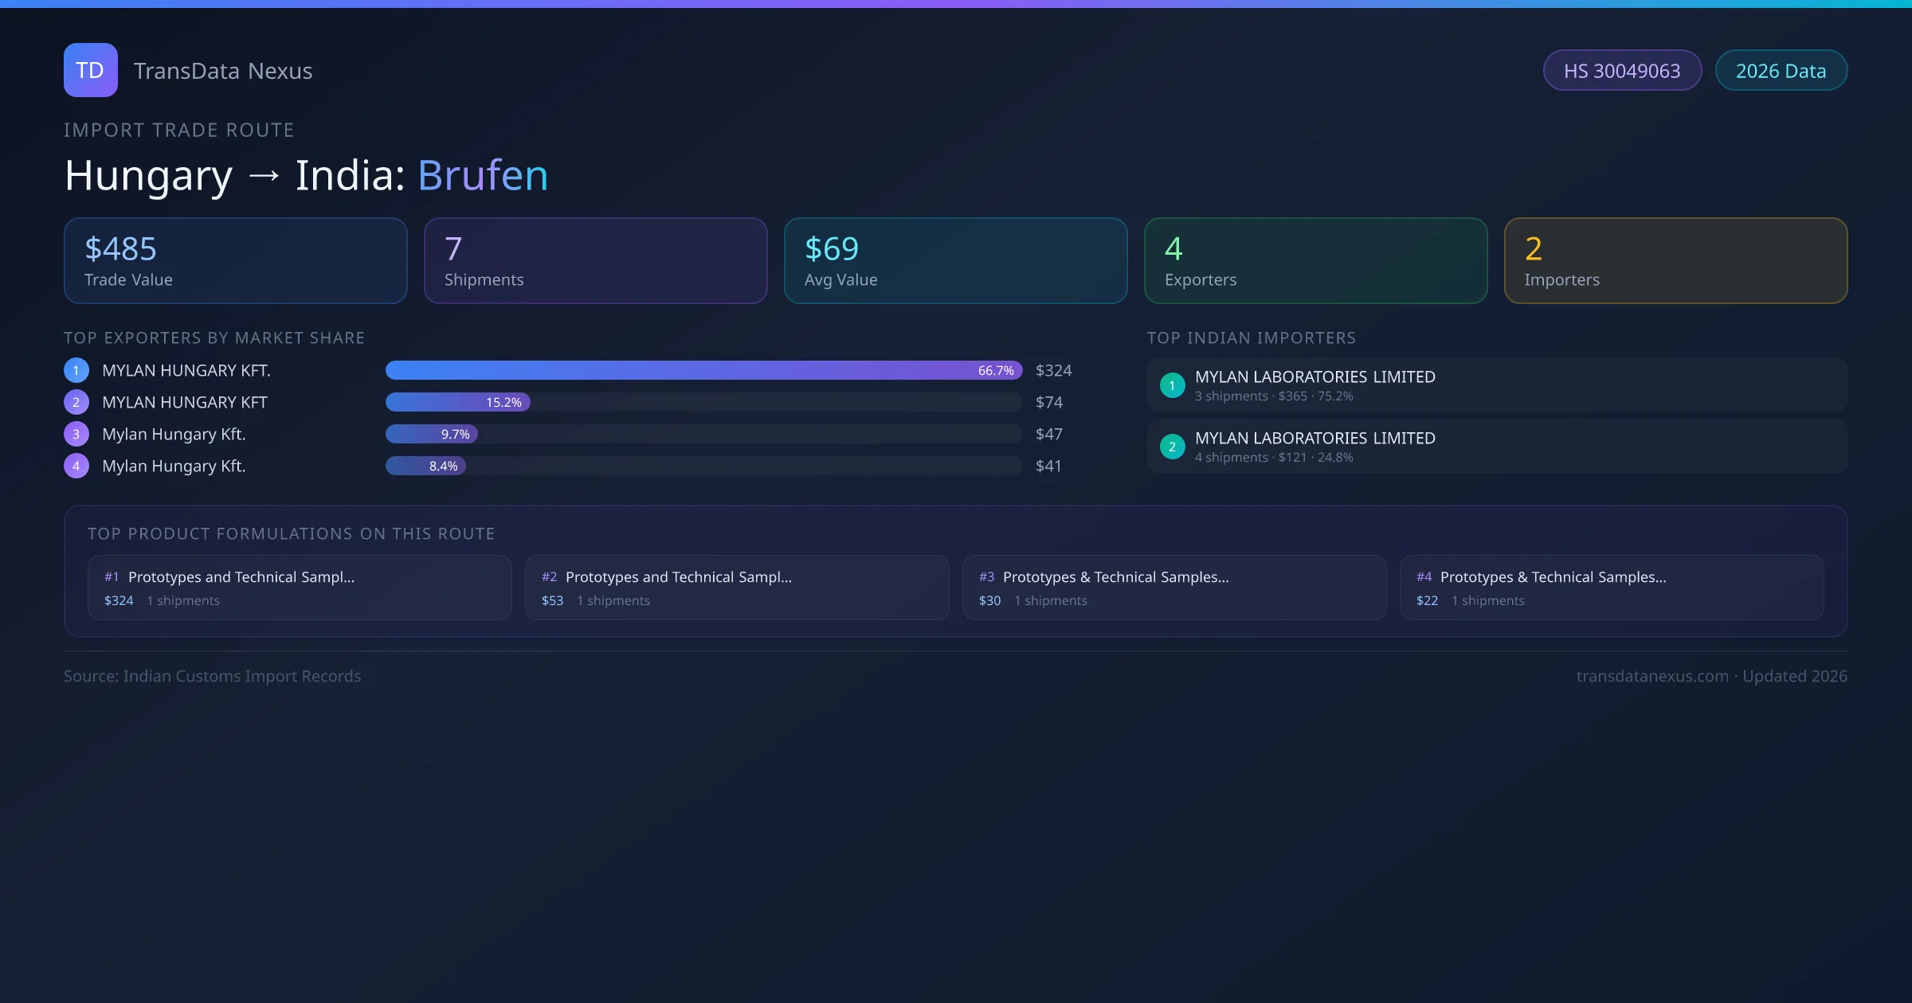Open the $485 Trade Value card
The image size is (1912, 1003).
[235, 260]
